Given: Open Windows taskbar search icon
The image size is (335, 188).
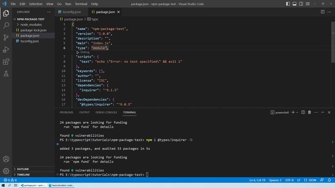Looking at the screenshot, I should (9, 185).
